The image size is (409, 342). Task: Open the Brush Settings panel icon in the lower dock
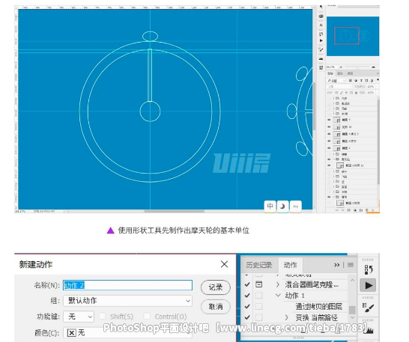[368, 308]
